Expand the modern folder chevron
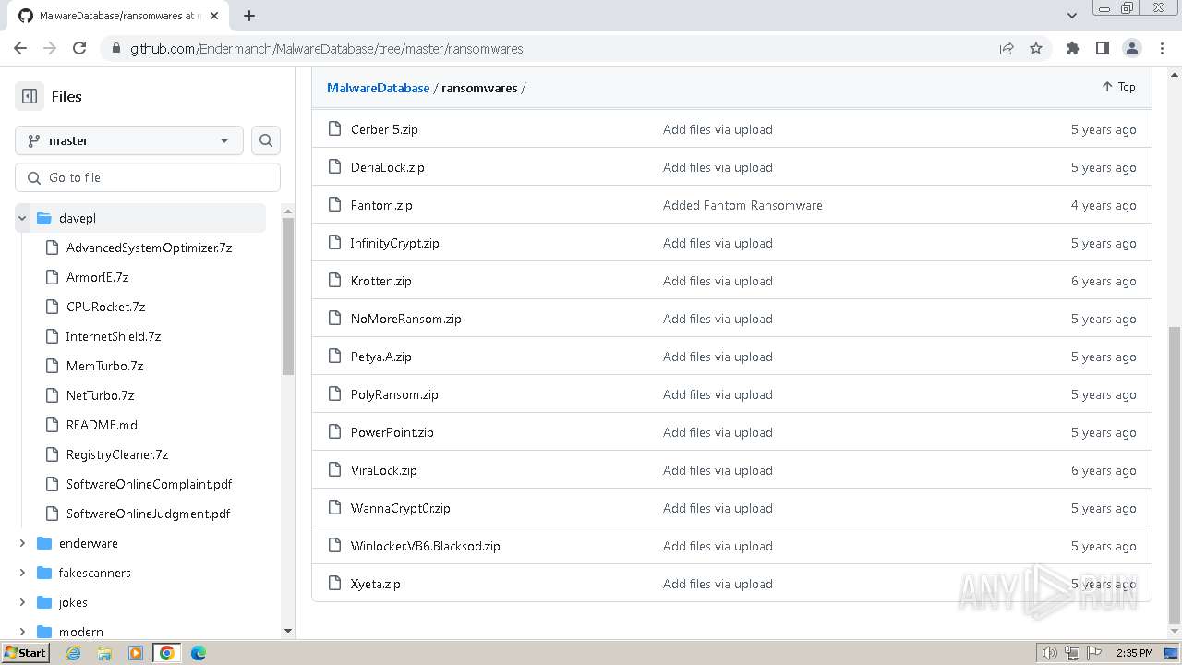The height and width of the screenshot is (665, 1182). click(x=22, y=632)
